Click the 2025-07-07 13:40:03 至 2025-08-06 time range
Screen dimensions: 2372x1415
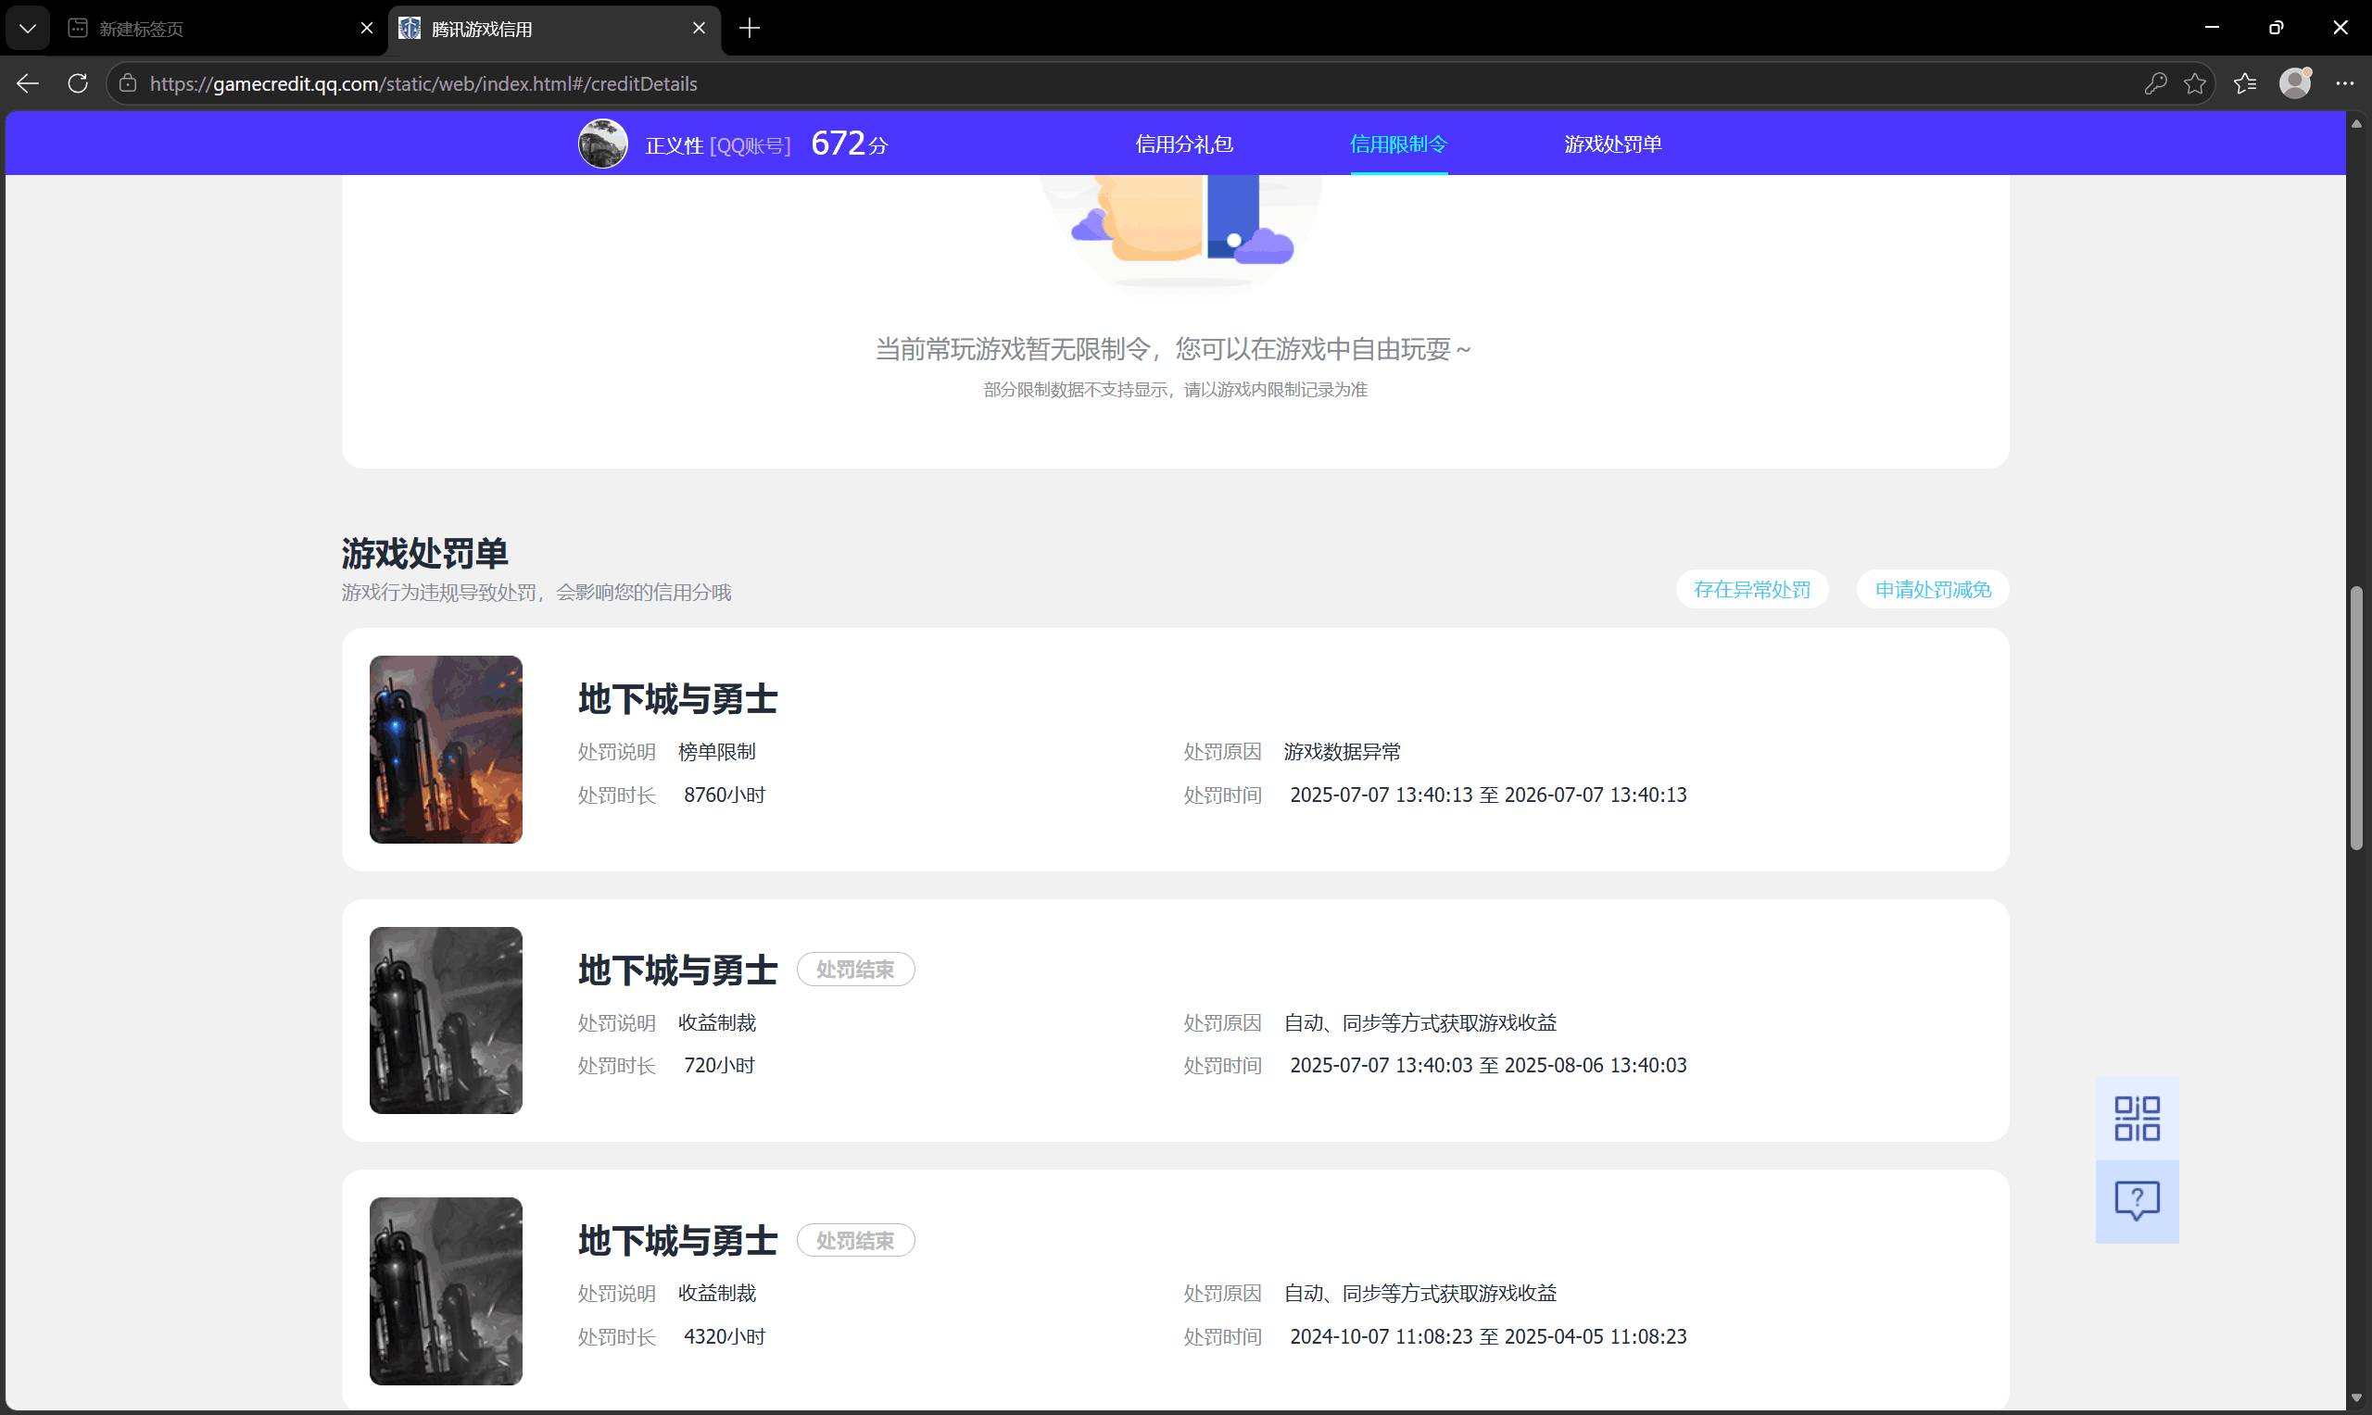(x=1488, y=1066)
